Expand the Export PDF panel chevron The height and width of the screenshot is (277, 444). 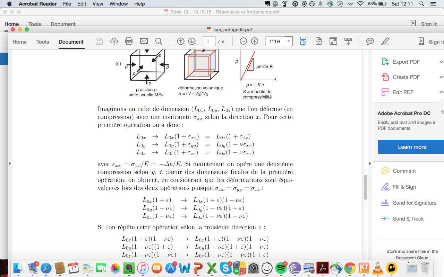tap(441, 62)
